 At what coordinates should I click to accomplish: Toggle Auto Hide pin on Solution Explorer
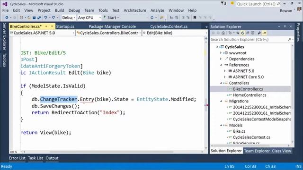(x=285, y=26)
